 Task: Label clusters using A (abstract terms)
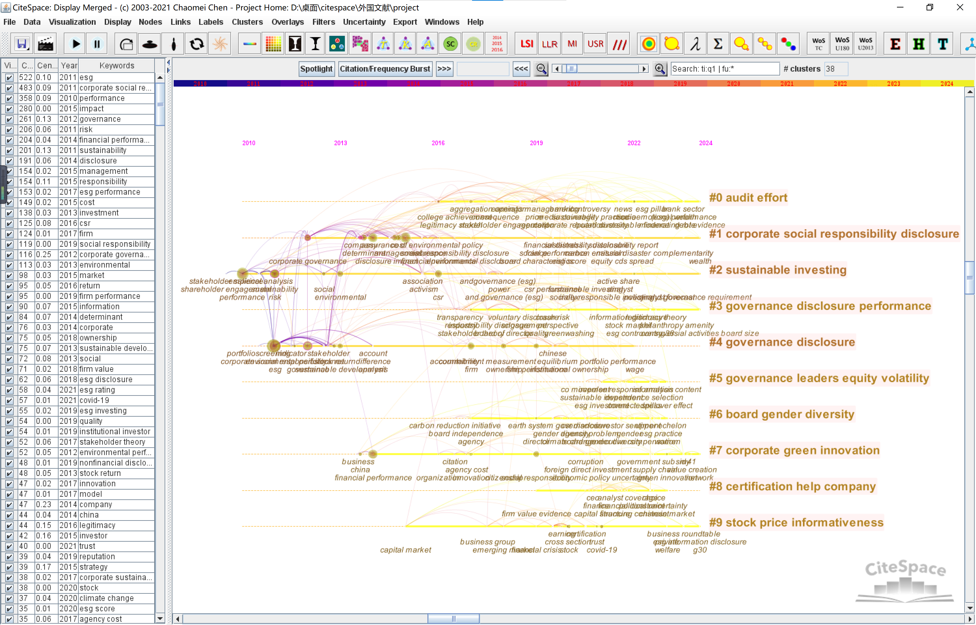(x=427, y=44)
